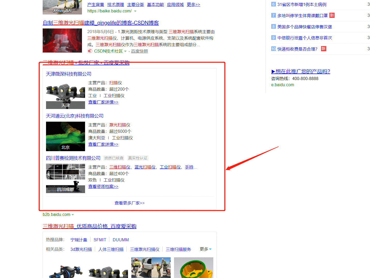Open the 产生背景 sublink
The width and height of the screenshot is (370, 278).
point(96,4)
